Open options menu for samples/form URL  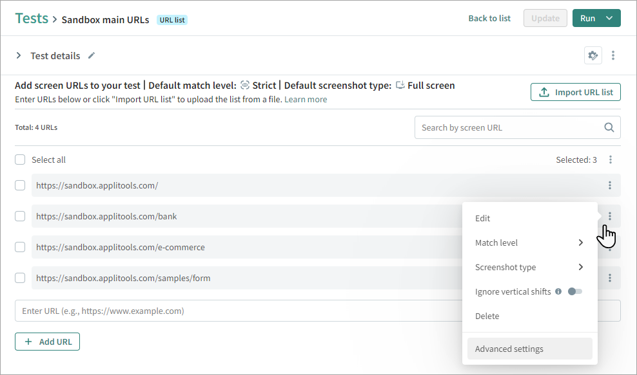pos(610,278)
